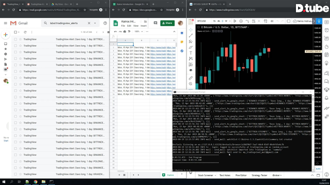
Task: Open the Inbox icon in Gmail sidebar
Action: point(6,44)
